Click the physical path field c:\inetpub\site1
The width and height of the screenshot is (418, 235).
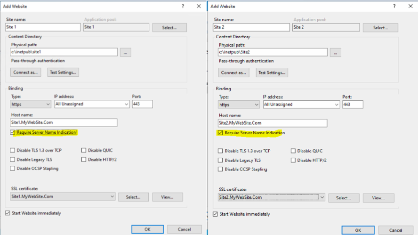[64, 52]
